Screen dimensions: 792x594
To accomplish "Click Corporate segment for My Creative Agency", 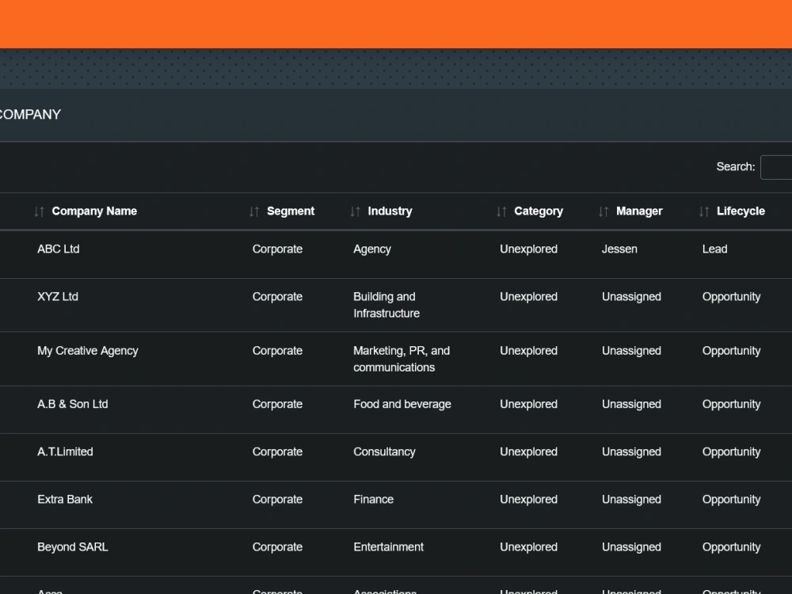I will (277, 351).
